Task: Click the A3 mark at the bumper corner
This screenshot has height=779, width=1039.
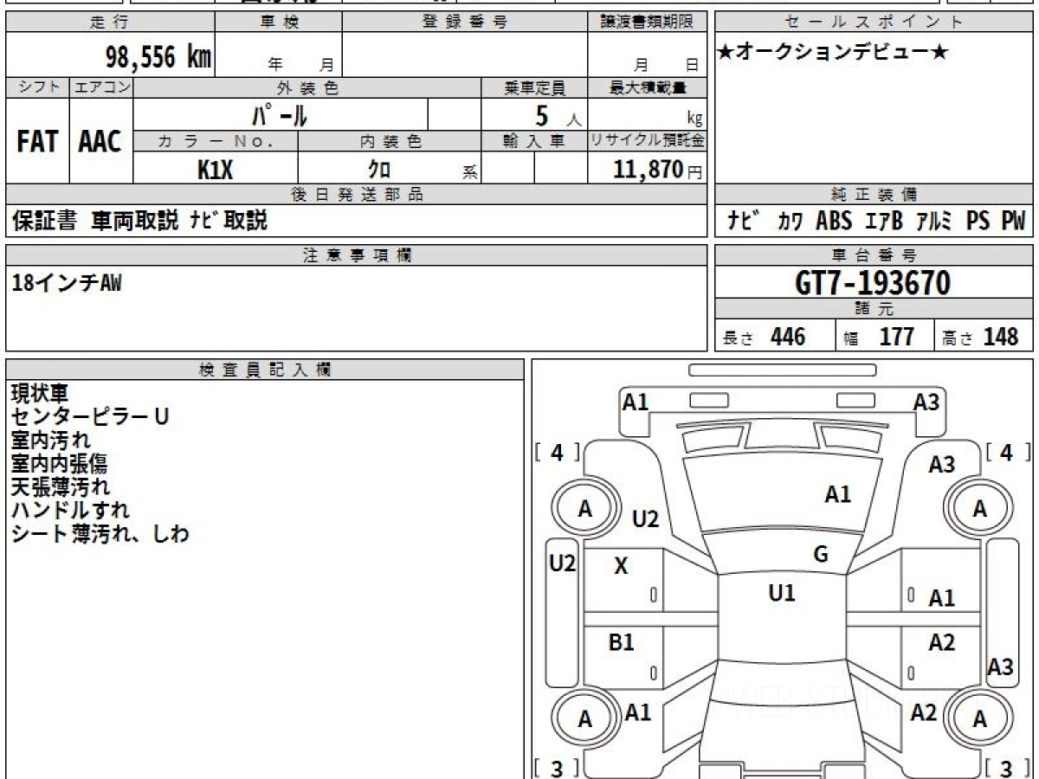Action: coord(926,401)
